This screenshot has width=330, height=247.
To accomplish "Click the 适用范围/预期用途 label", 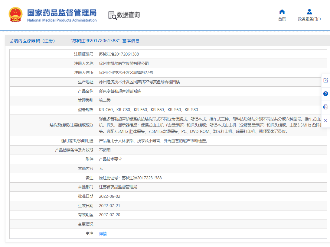I will coord(77,141).
